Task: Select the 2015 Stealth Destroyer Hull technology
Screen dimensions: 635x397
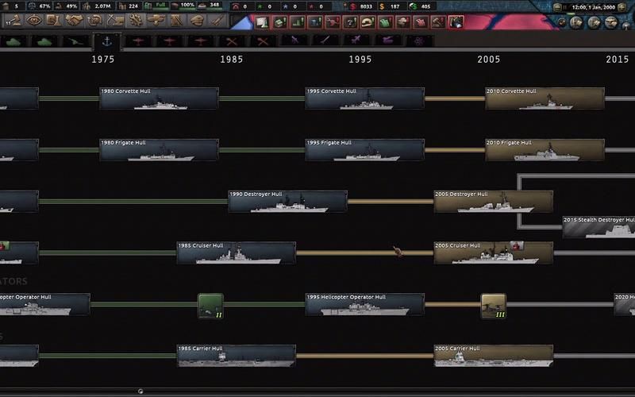Action: (598, 227)
